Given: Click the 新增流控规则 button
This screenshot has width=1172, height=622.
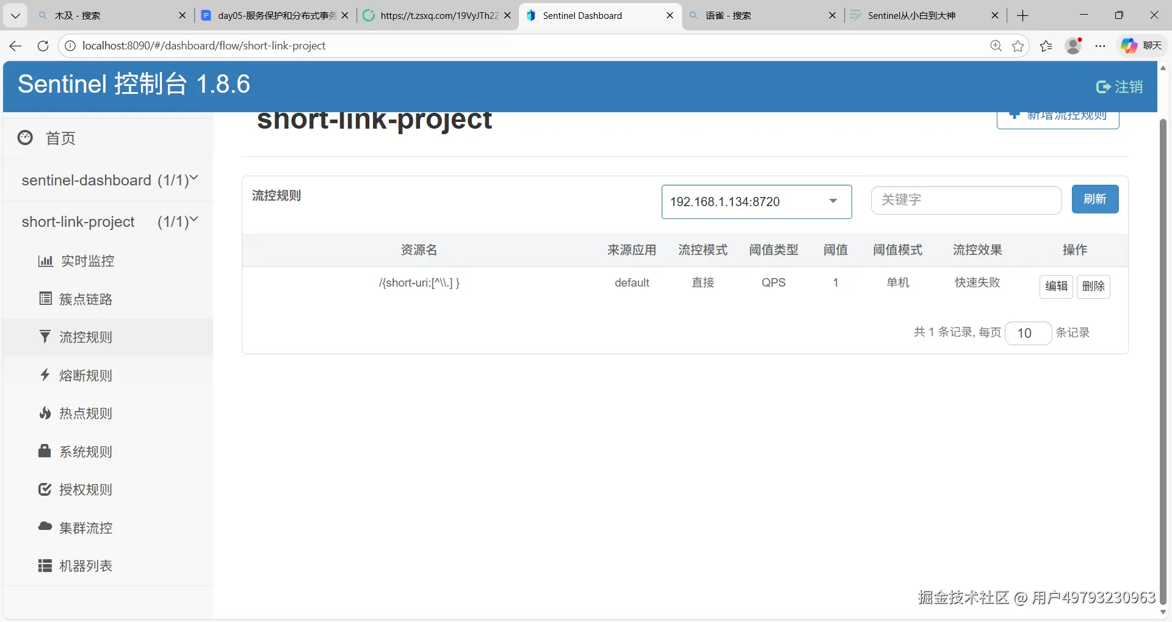Looking at the screenshot, I should (x=1058, y=118).
